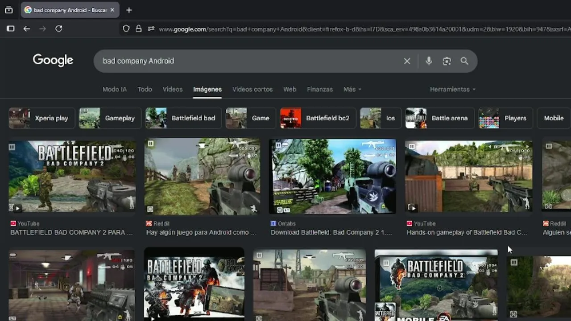Image resolution: width=571 pixels, height=321 pixels.
Task: Open the second-row indoor hangar gameplay thumbnail
Action: click(72, 285)
